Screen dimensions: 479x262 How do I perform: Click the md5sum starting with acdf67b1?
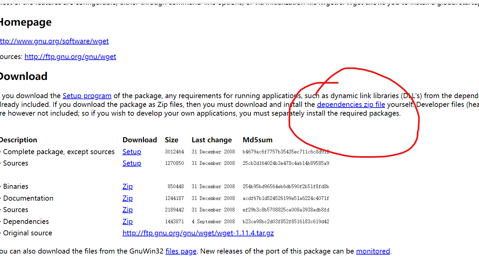pyautogui.click(x=286, y=198)
